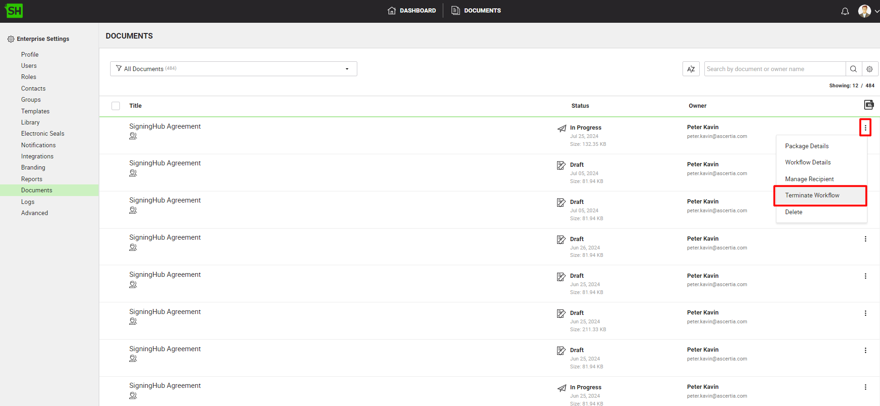Viewport: 880px width, 406px height.
Task: Choose Package Details in the menu
Action: pos(807,146)
